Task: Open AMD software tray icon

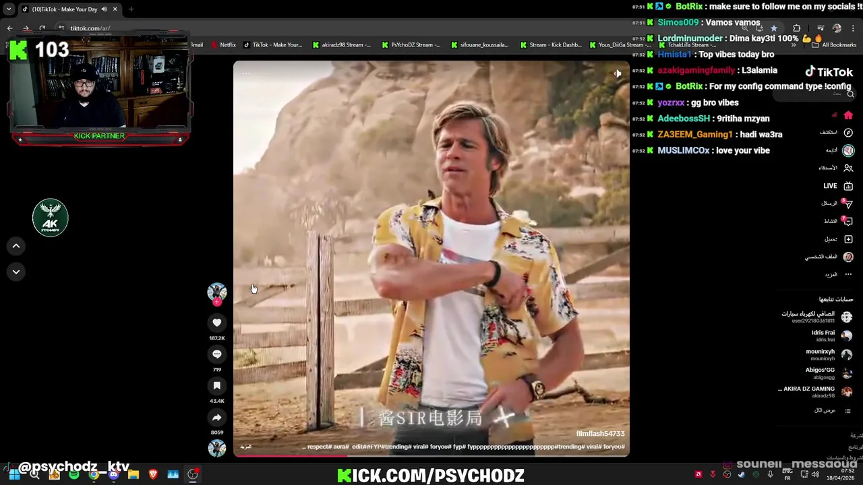Action: coord(698,475)
